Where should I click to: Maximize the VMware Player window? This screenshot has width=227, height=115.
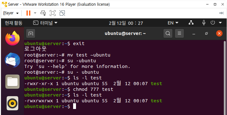click(x=215, y=4)
